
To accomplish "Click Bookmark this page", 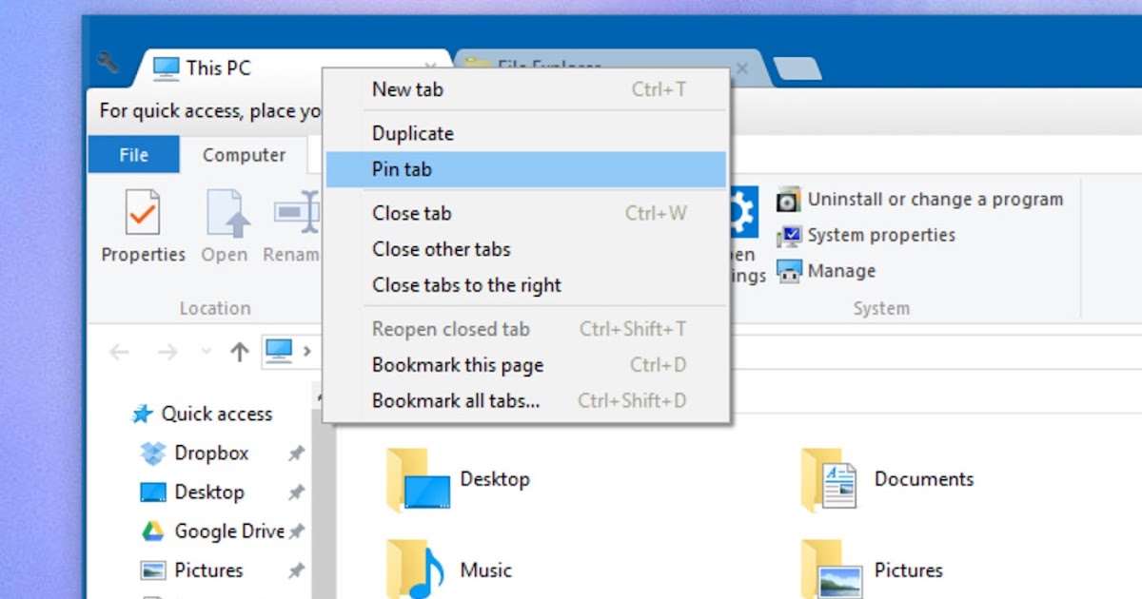I will (x=458, y=365).
